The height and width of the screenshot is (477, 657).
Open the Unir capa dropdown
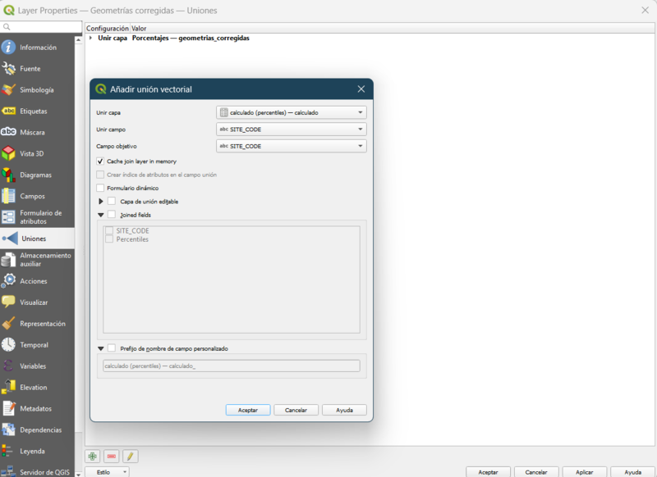click(x=291, y=113)
